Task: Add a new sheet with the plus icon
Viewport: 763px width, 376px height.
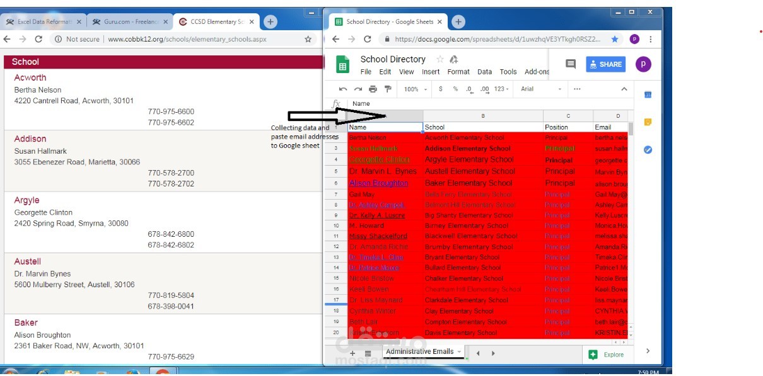Action: tap(352, 353)
